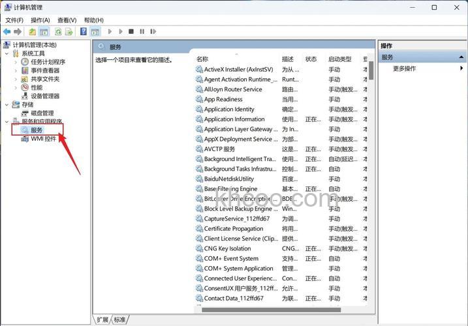Select Application Information service
Viewport: 468px width, 326px height.
pyautogui.click(x=234, y=119)
